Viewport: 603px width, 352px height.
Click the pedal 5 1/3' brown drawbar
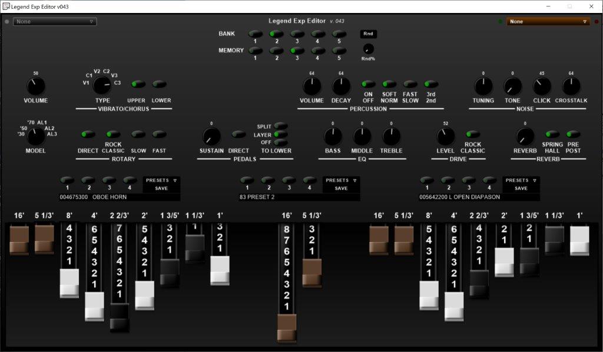click(312, 273)
